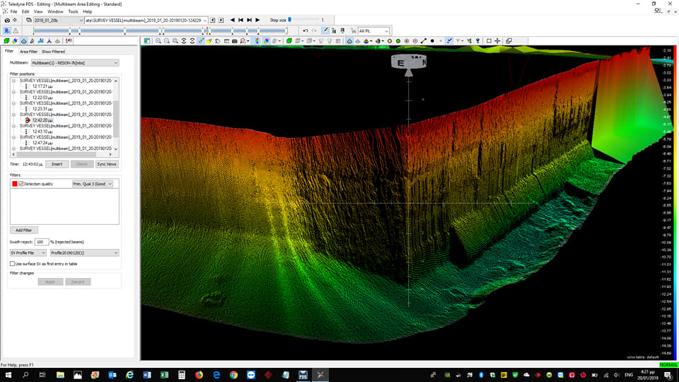This screenshot has width=679, height=382.
Task: Enable Use surface SV as first entry checkbox
Action: point(12,263)
